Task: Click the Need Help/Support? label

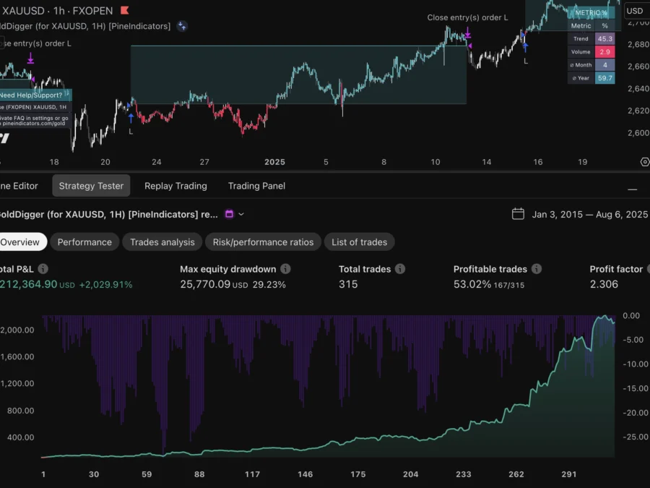Action: pos(35,95)
